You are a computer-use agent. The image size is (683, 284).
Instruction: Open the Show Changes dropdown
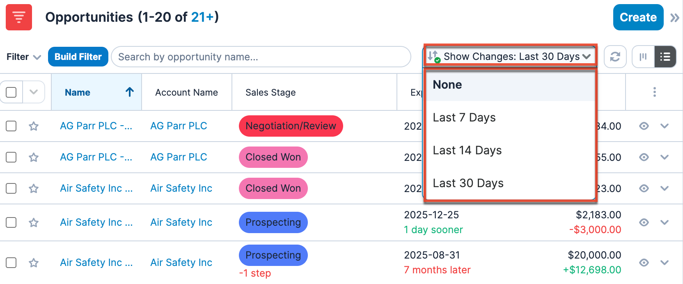[x=510, y=57]
